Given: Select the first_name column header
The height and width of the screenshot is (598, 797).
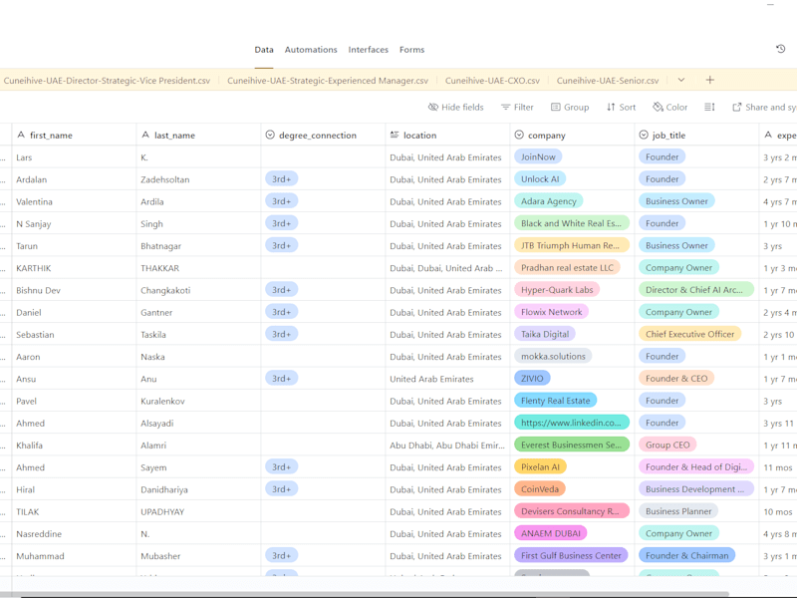Looking at the screenshot, I should (x=74, y=135).
